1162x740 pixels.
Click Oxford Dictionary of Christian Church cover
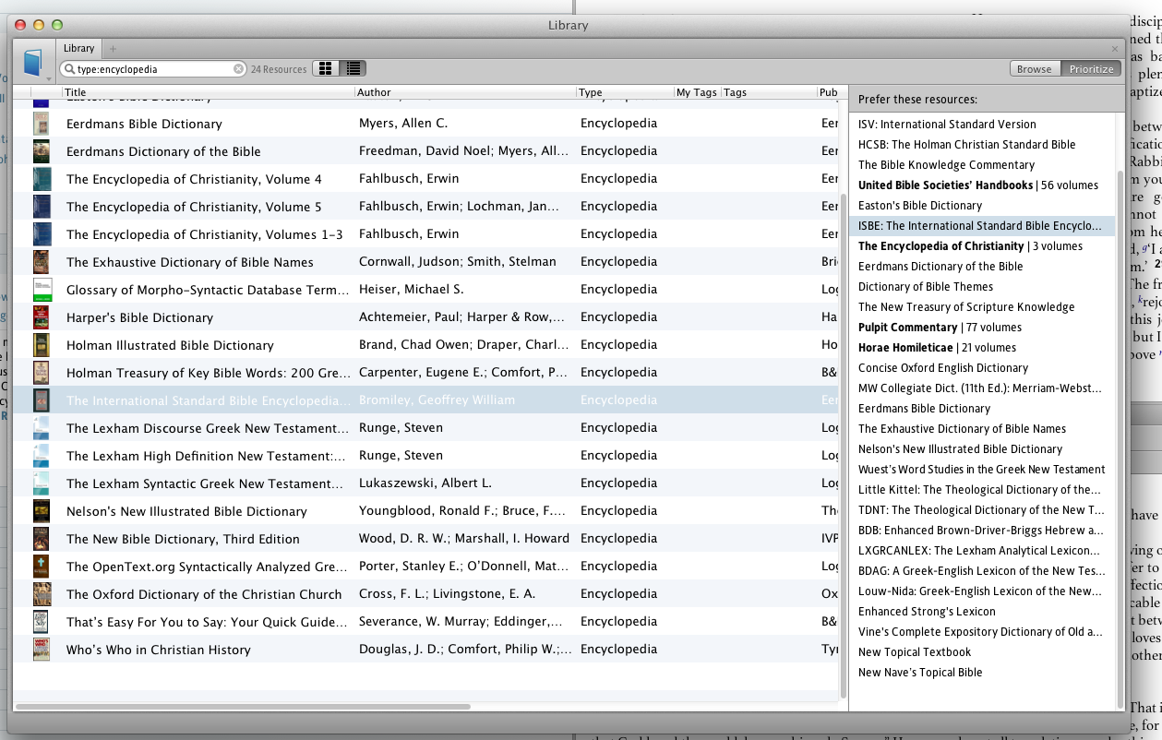tap(42, 594)
